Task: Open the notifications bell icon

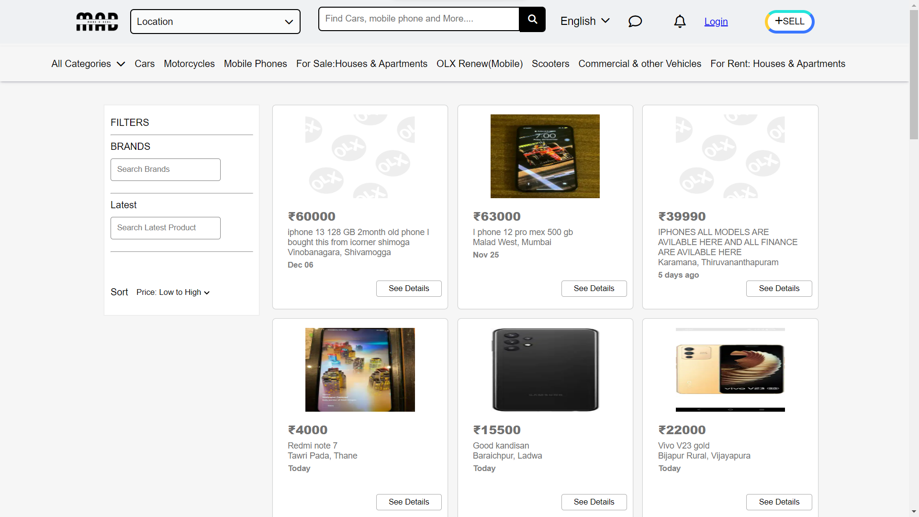Action: 680,22
